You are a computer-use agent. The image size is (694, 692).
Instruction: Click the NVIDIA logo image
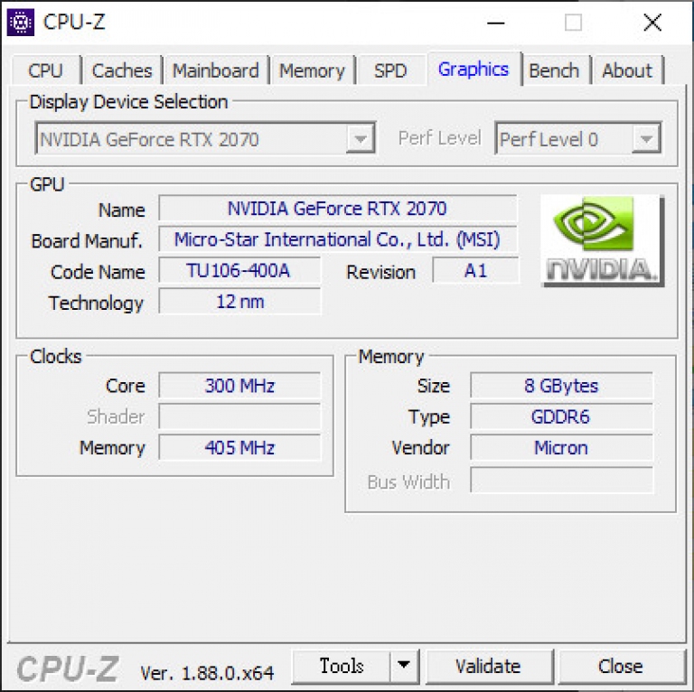pos(603,241)
